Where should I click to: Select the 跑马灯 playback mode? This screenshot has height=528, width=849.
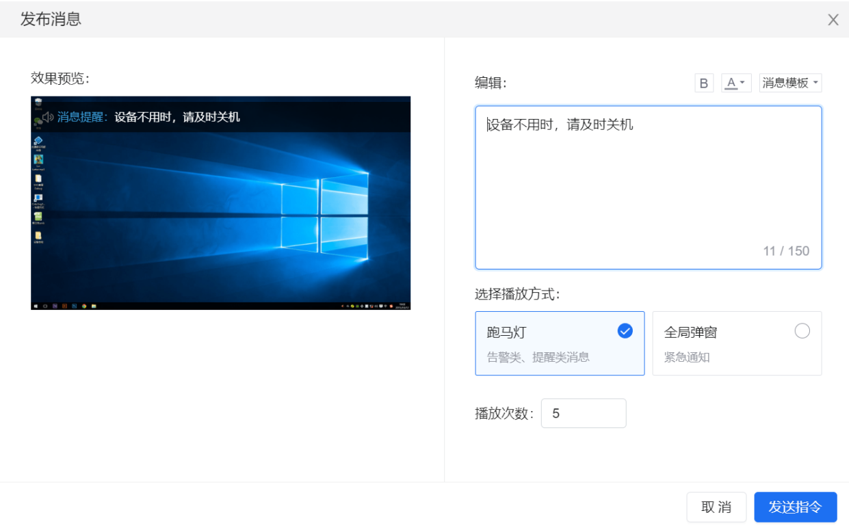560,343
